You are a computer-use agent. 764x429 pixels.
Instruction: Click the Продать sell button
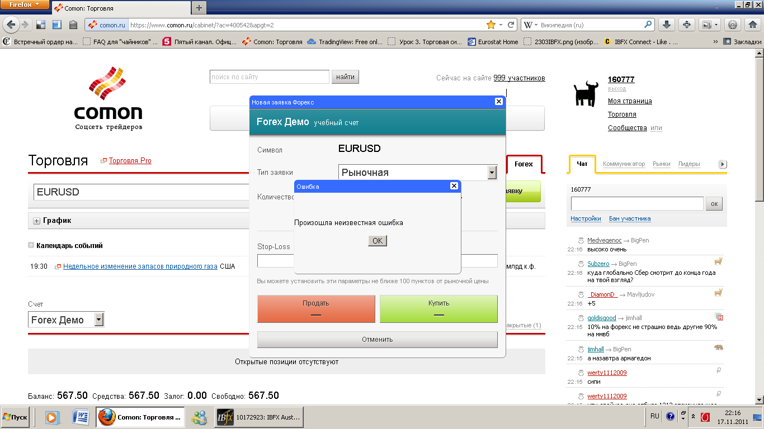(316, 308)
